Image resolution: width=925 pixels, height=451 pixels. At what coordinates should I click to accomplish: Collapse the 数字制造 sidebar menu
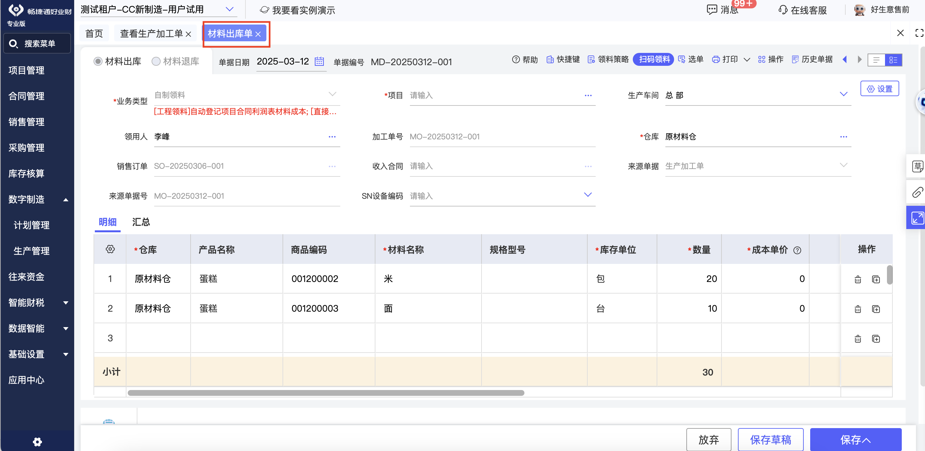pyautogui.click(x=66, y=200)
